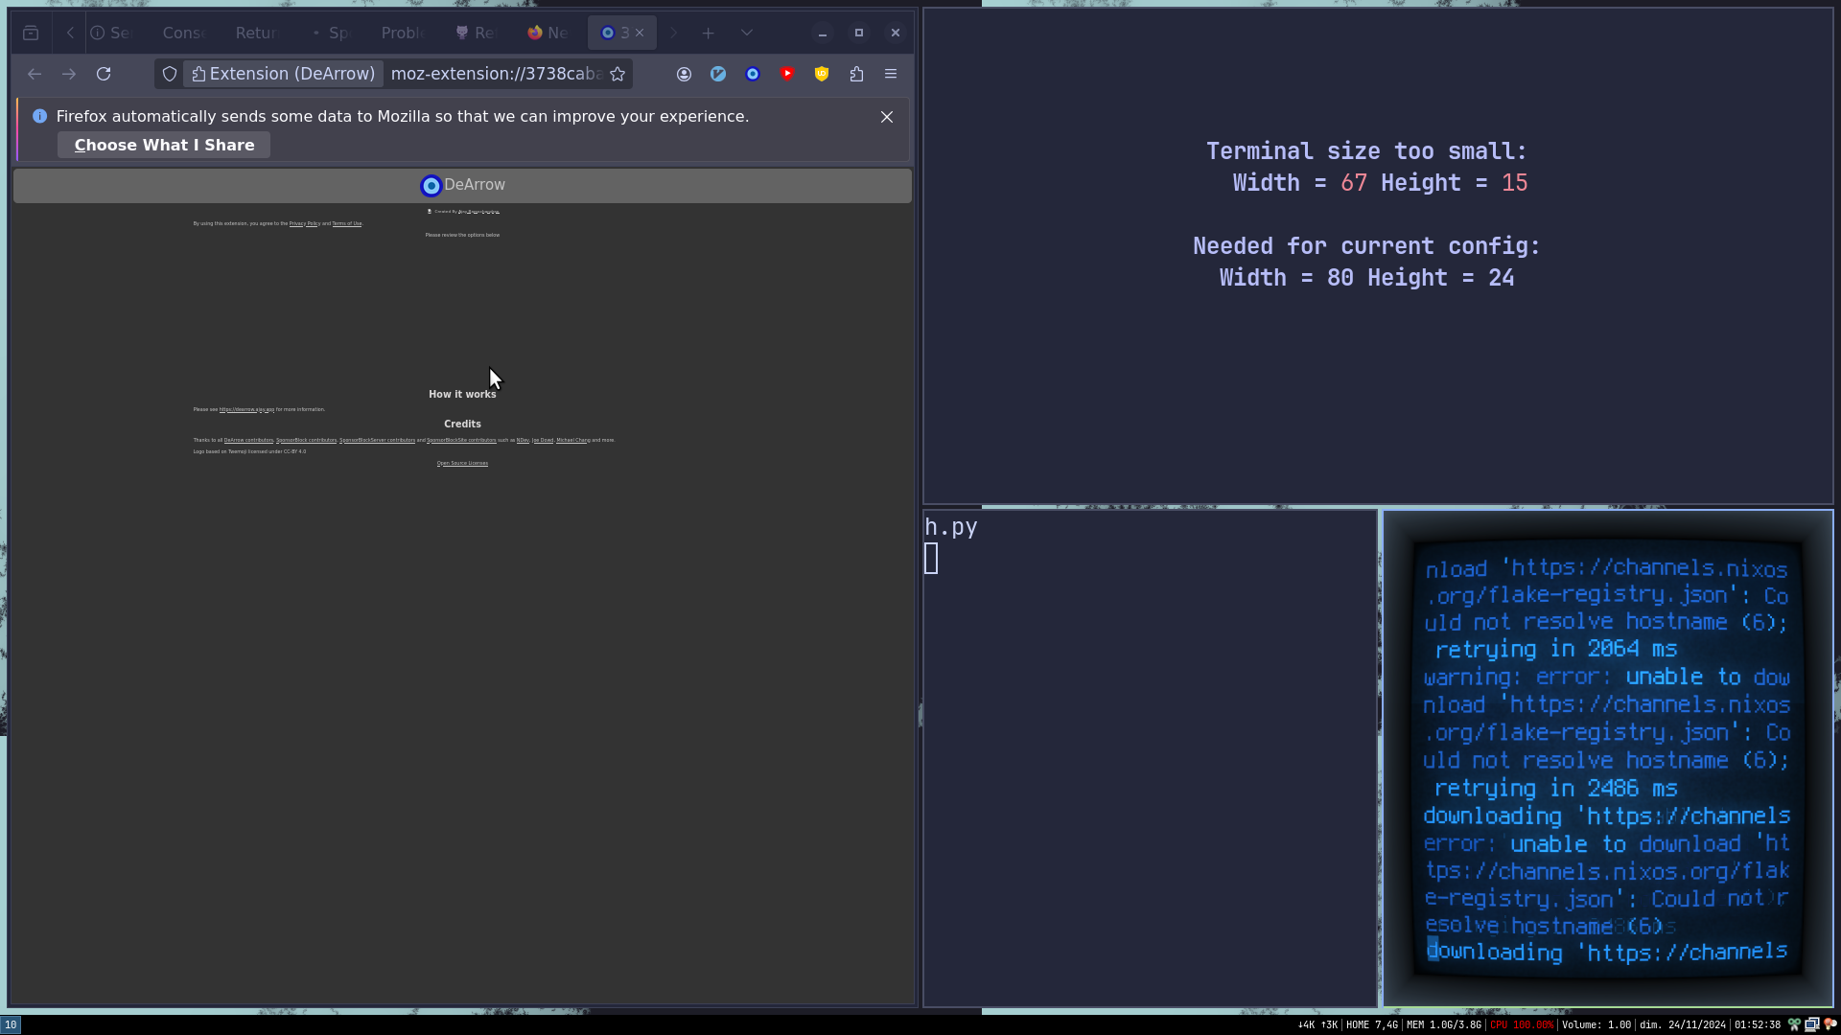Focus the moz-extension URL address field

tap(497, 74)
